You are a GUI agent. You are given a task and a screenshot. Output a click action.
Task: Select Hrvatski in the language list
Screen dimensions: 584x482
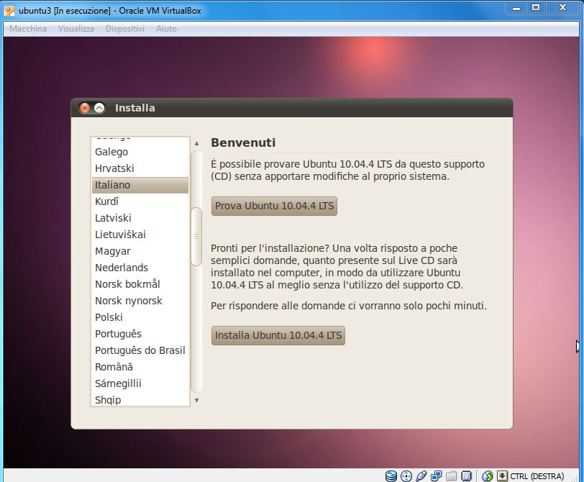point(140,168)
